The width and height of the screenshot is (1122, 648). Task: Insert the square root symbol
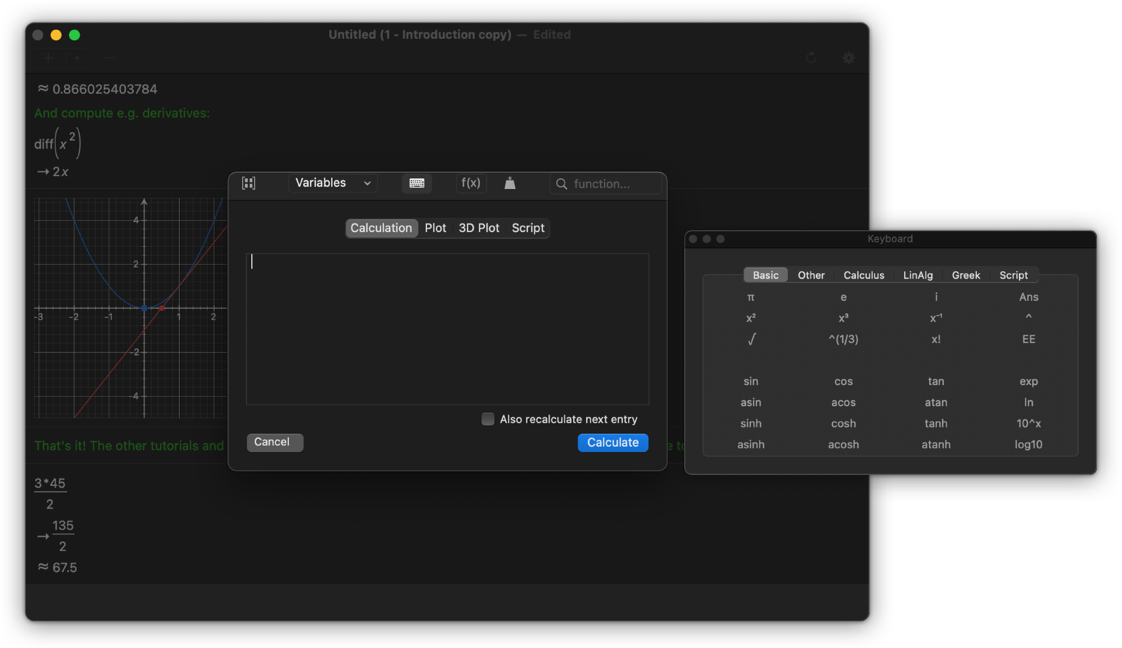click(x=751, y=339)
